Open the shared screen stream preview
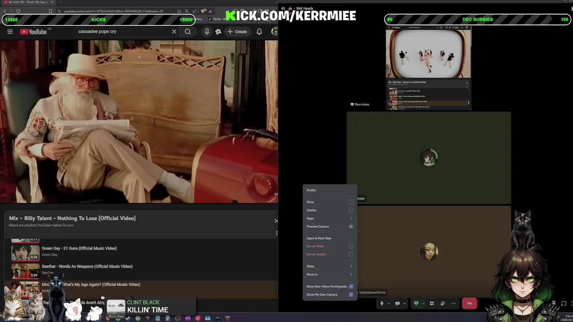Screen dimensions: 573x322 (x=428, y=68)
